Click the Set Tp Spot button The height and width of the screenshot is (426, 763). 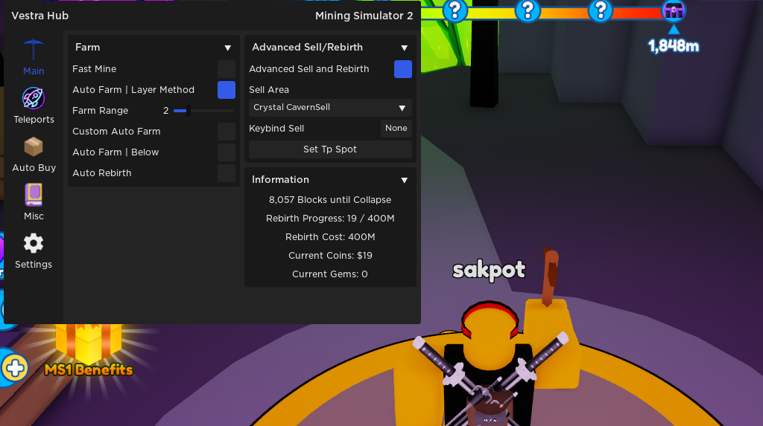click(330, 149)
